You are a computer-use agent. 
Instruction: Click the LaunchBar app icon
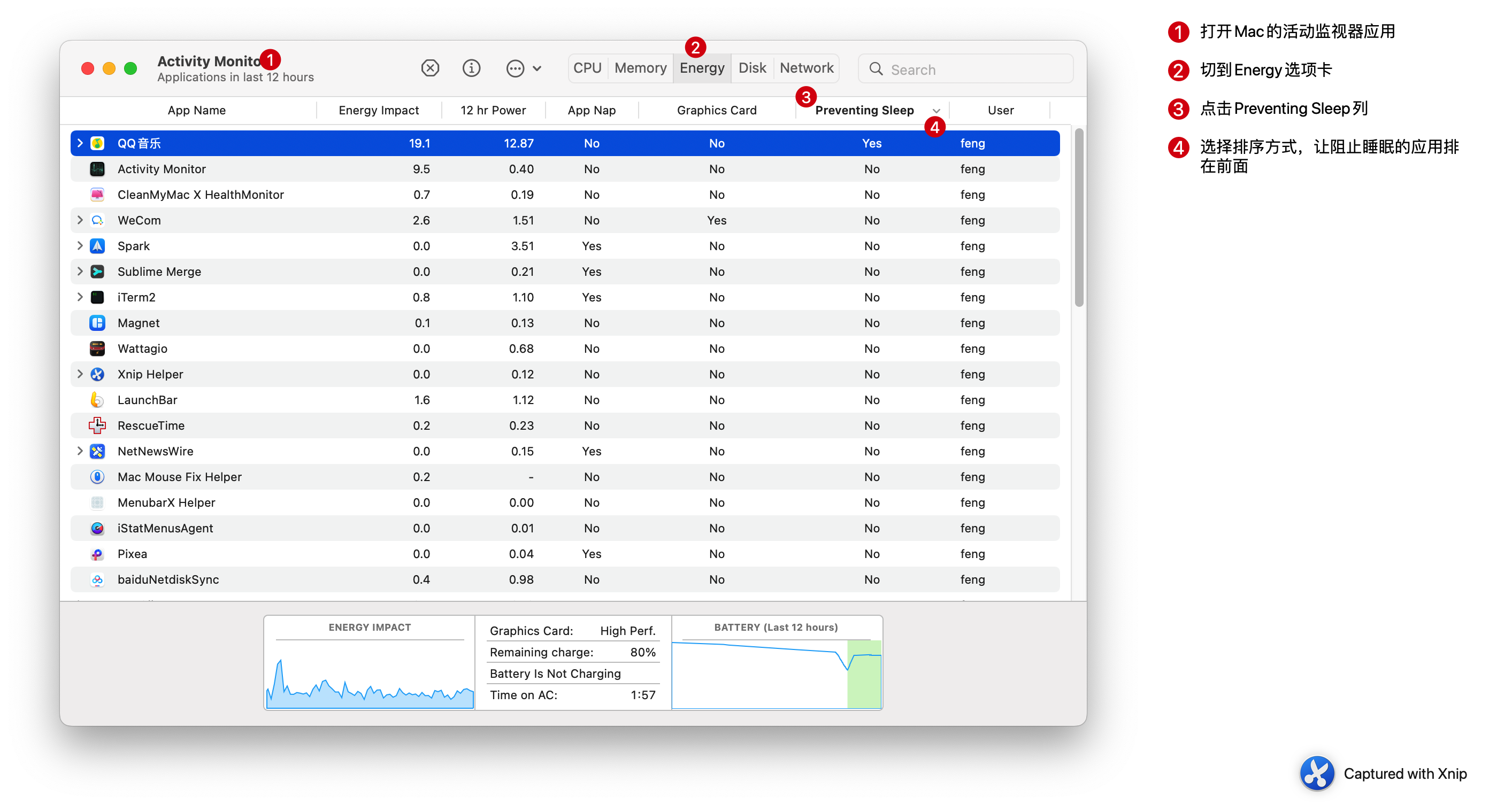(97, 400)
